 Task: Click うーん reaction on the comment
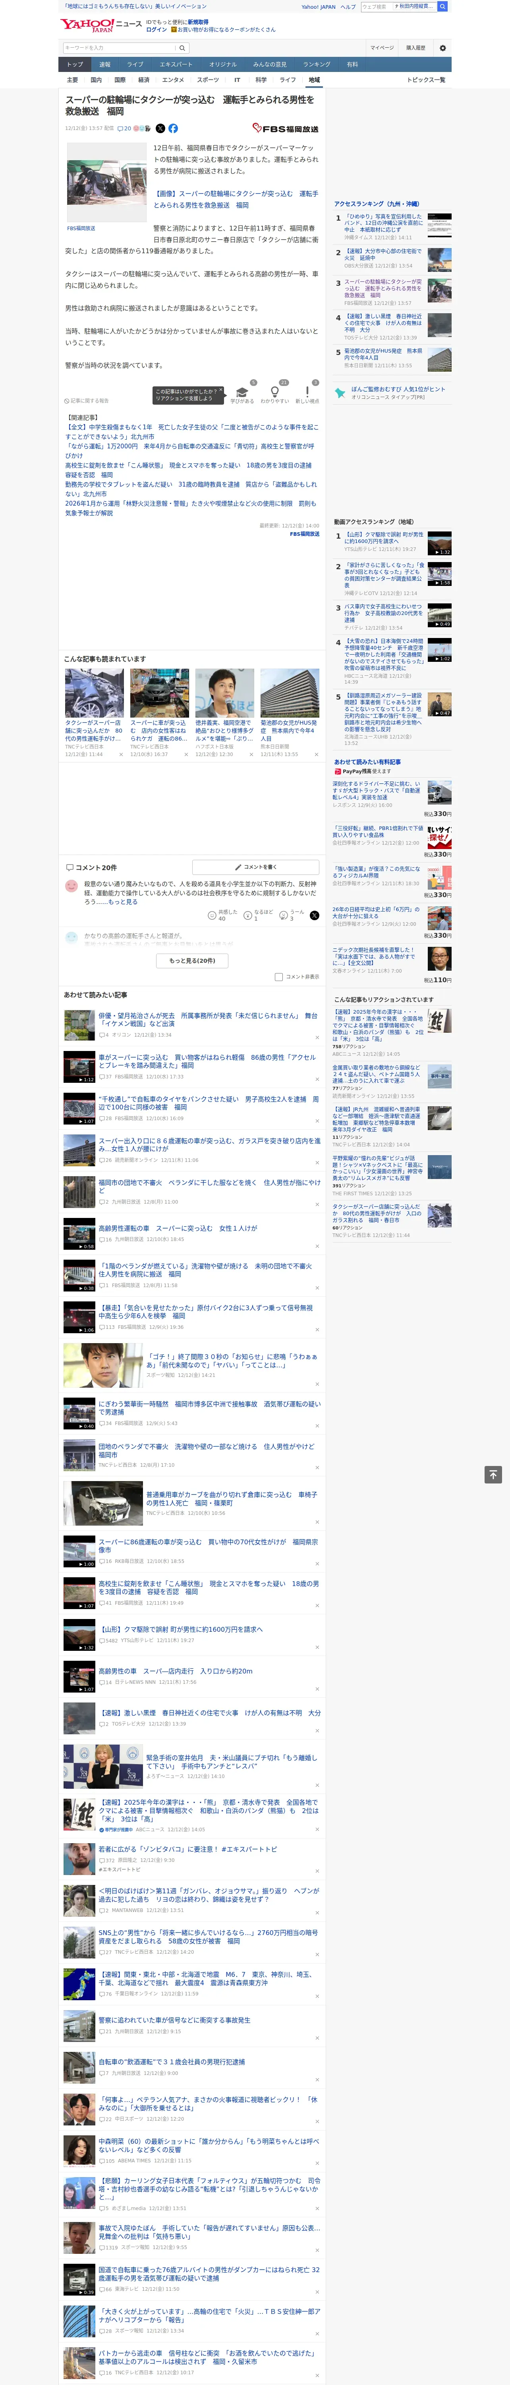pos(292,916)
